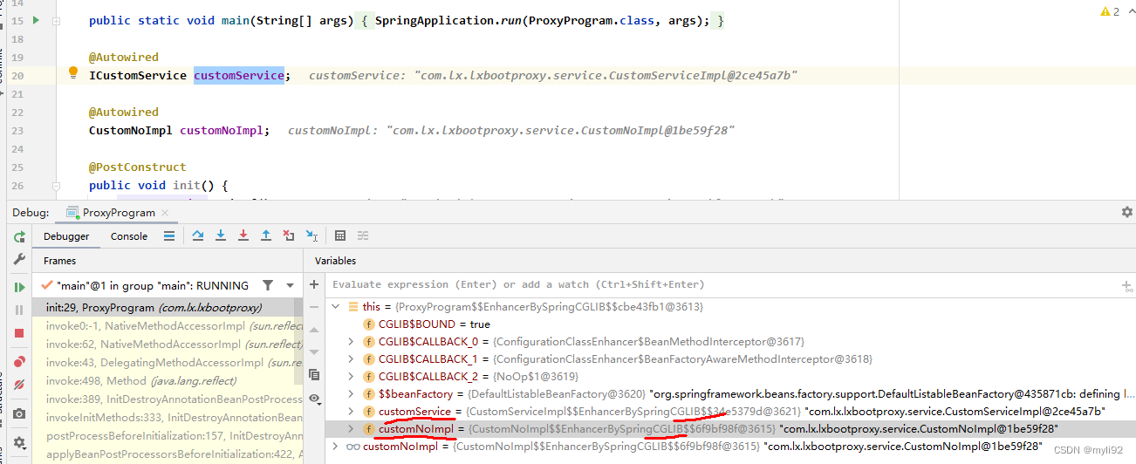Screen dimensions: 1136x464
Task: Open Debug tool window options gear
Action: point(1126,212)
